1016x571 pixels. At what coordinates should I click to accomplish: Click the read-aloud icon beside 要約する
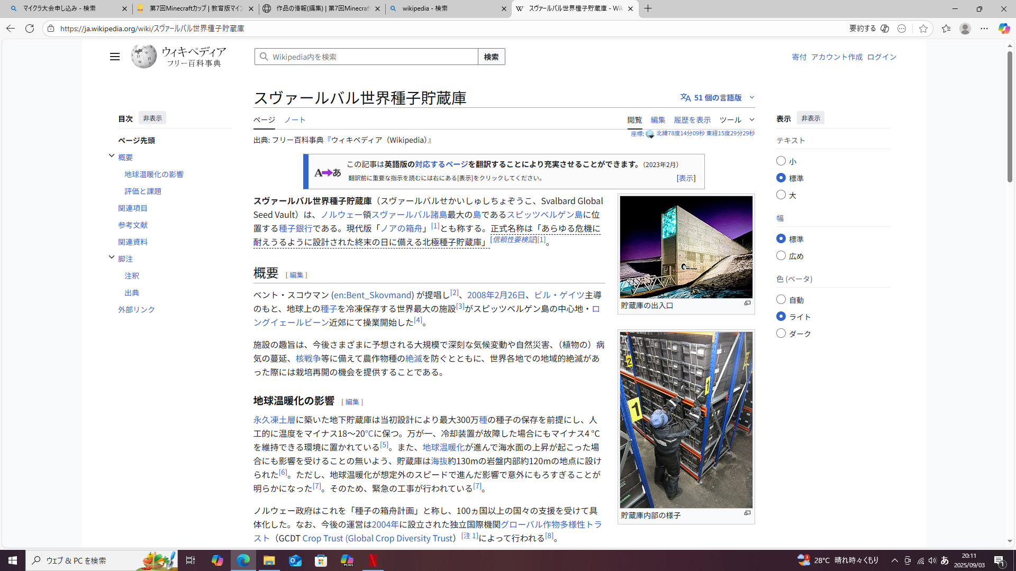point(885,29)
